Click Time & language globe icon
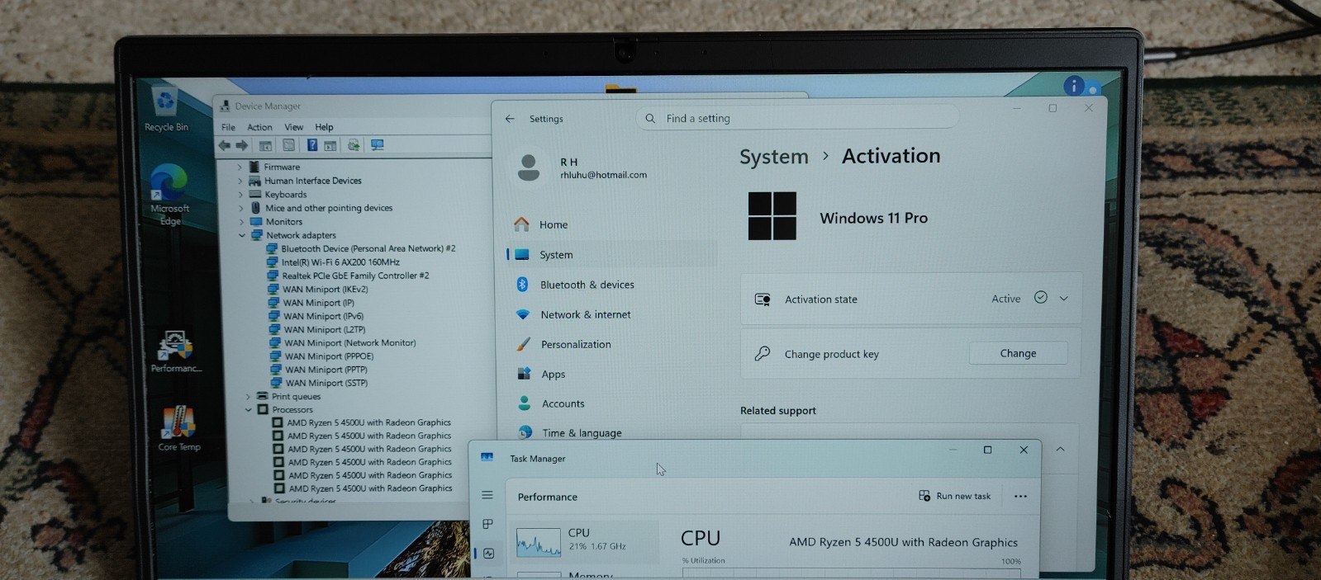This screenshot has height=580, width=1321. [x=525, y=432]
